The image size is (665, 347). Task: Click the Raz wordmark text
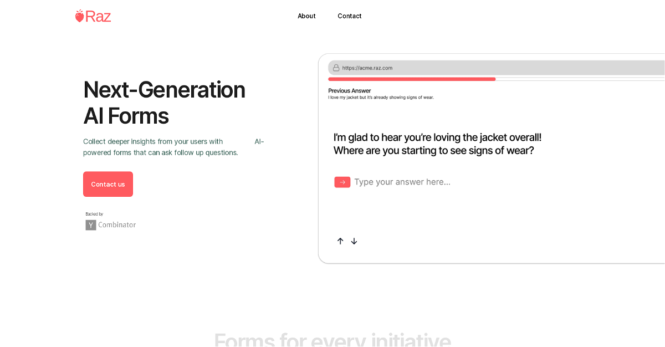point(98,16)
